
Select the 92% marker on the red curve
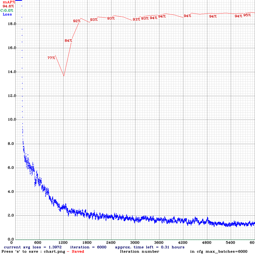coord(76,21)
